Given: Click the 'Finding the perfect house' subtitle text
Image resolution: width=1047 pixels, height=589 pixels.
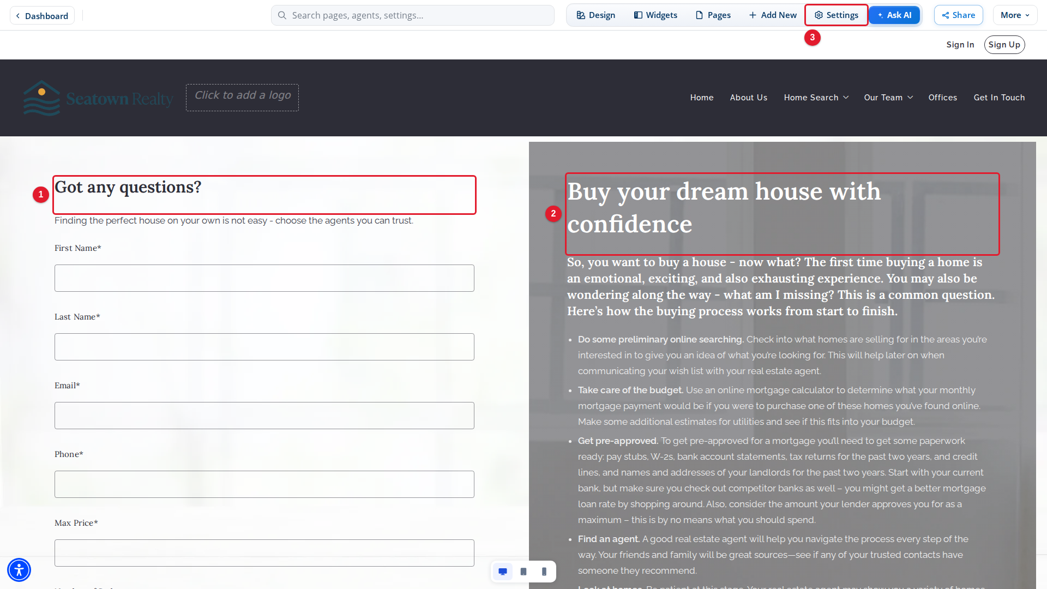Looking at the screenshot, I should tap(234, 220).
